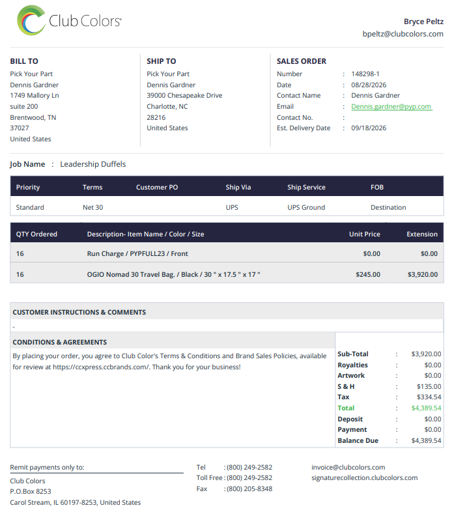The image size is (454, 510).
Task: Click the Unit Price column header
Action: pos(365,234)
